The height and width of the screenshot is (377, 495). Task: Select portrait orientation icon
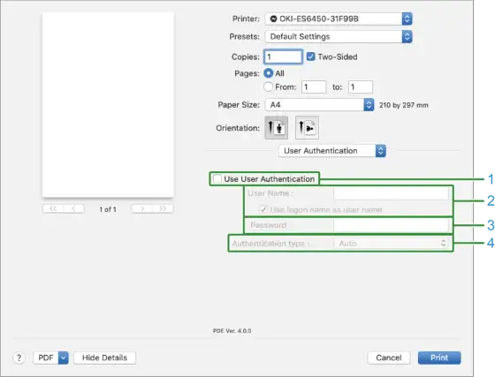[x=276, y=128]
